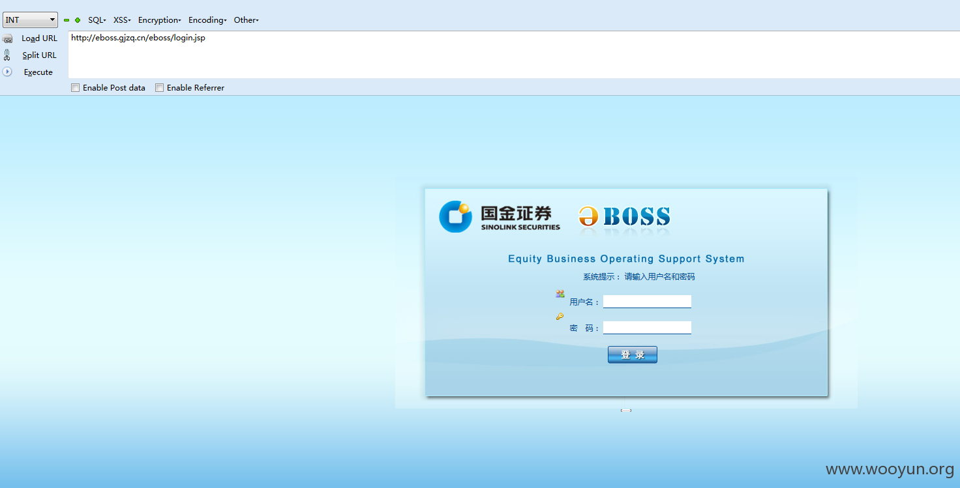960x488 pixels.
Task: Open the Other menu
Action: point(247,20)
